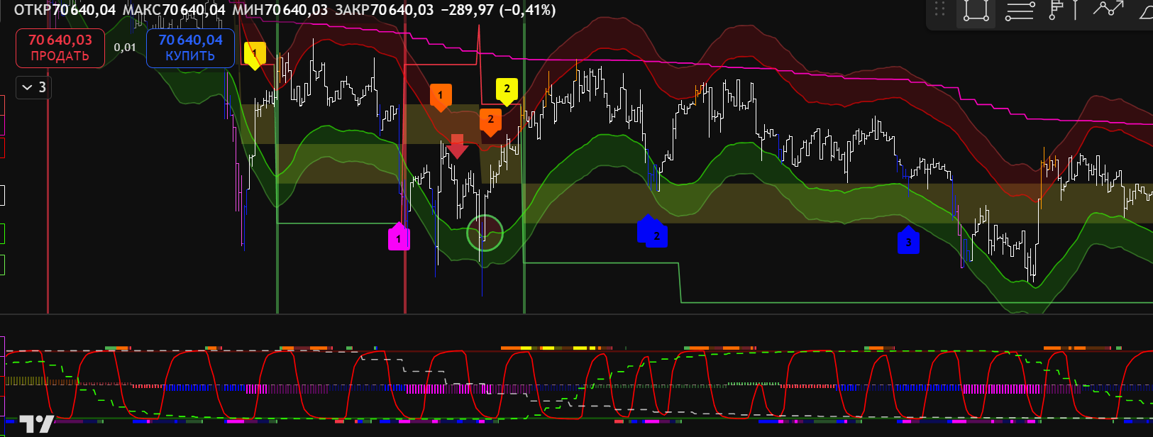Click the red down arrow signal marker
The image size is (1153, 437).
coord(458,146)
